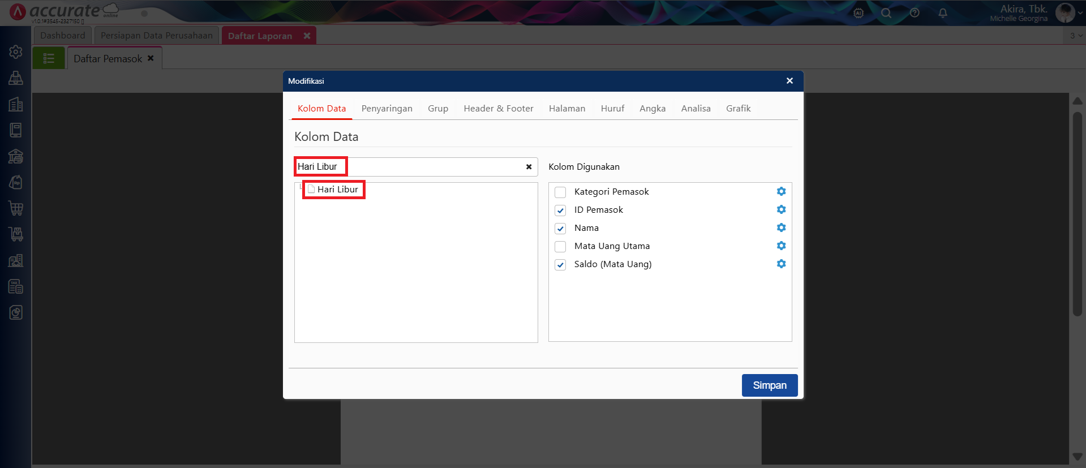Select Hari Libur item in tree list

click(337, 190)
